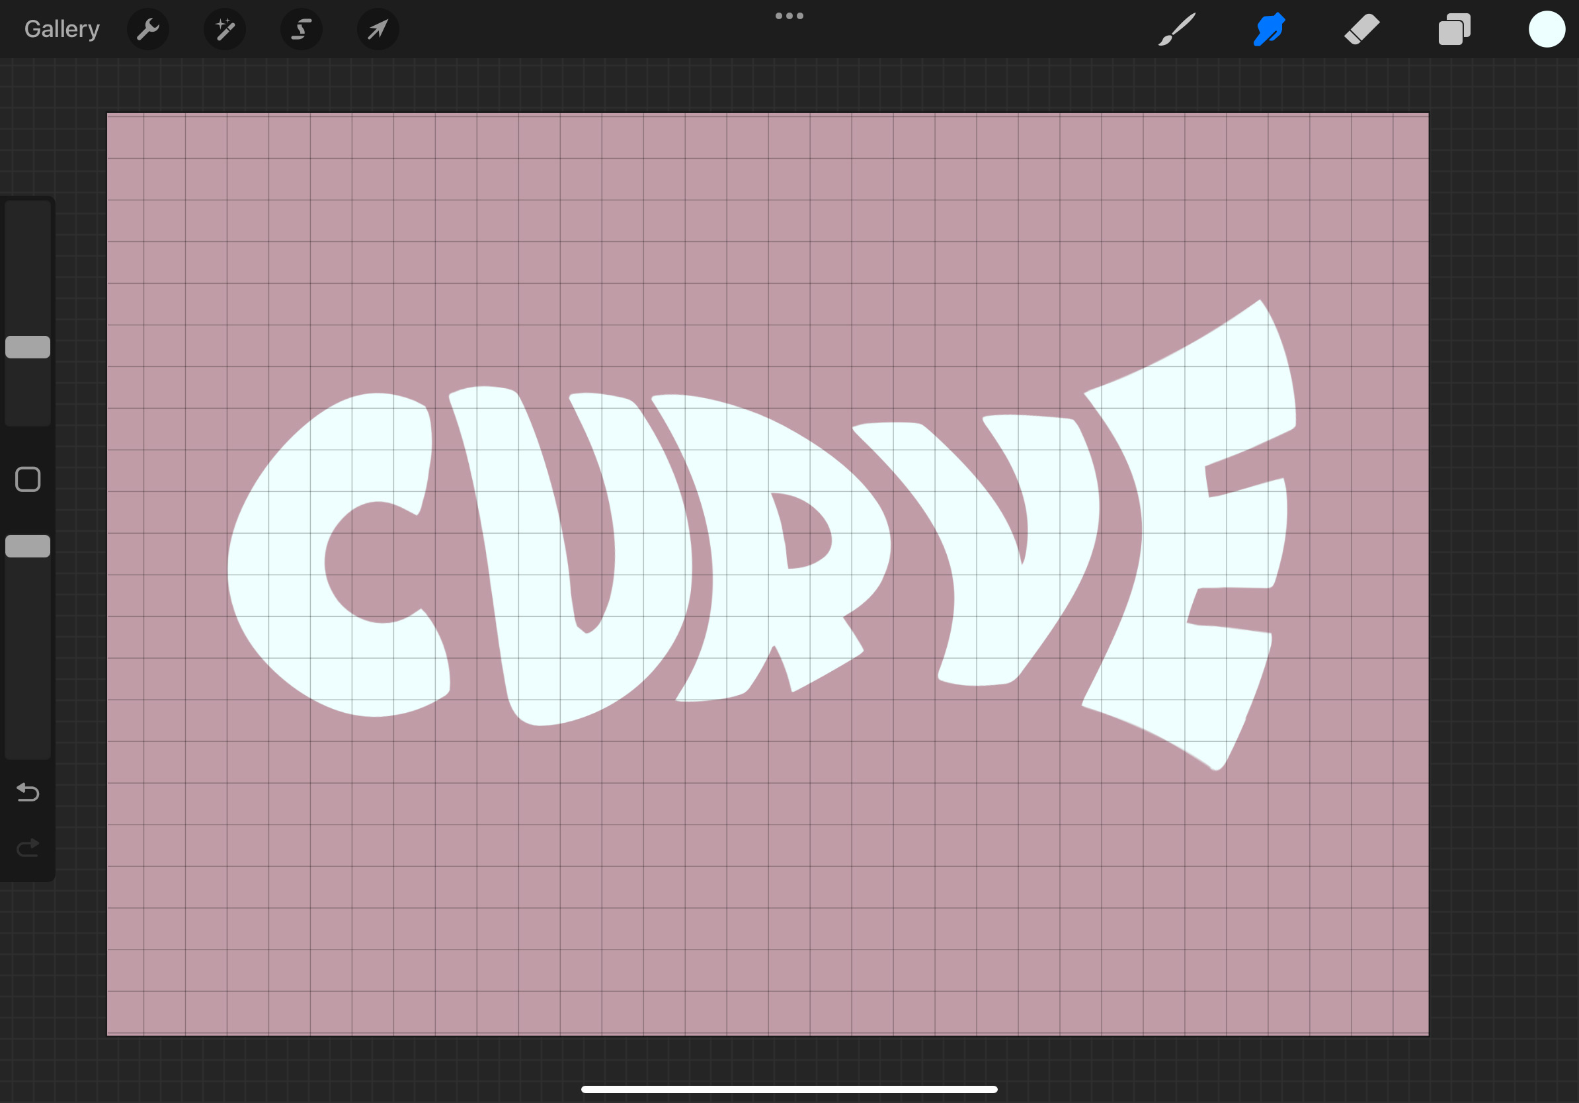Tap the iPad multitasking dots at top center
The height and width of the screenshot is (1103, 1579).
(789, 15)
